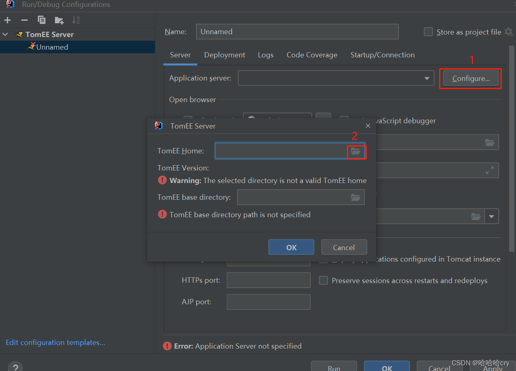Click the 'Application Server not specified' error text
The height and width of the screenshot is (371, 516).
[x=248, y=346]
